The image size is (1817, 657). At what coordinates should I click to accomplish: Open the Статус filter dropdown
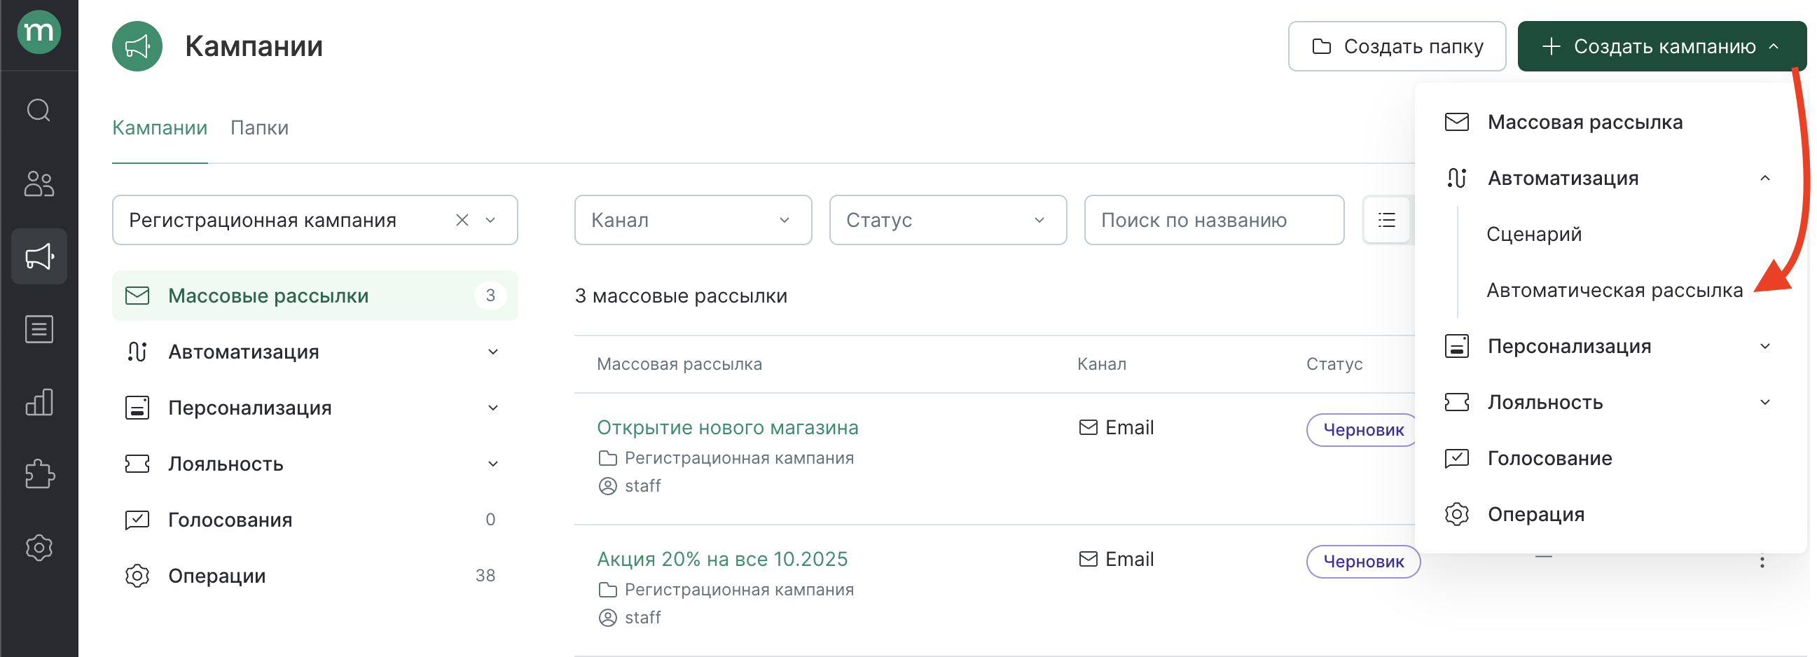click(x=946, y=220)
